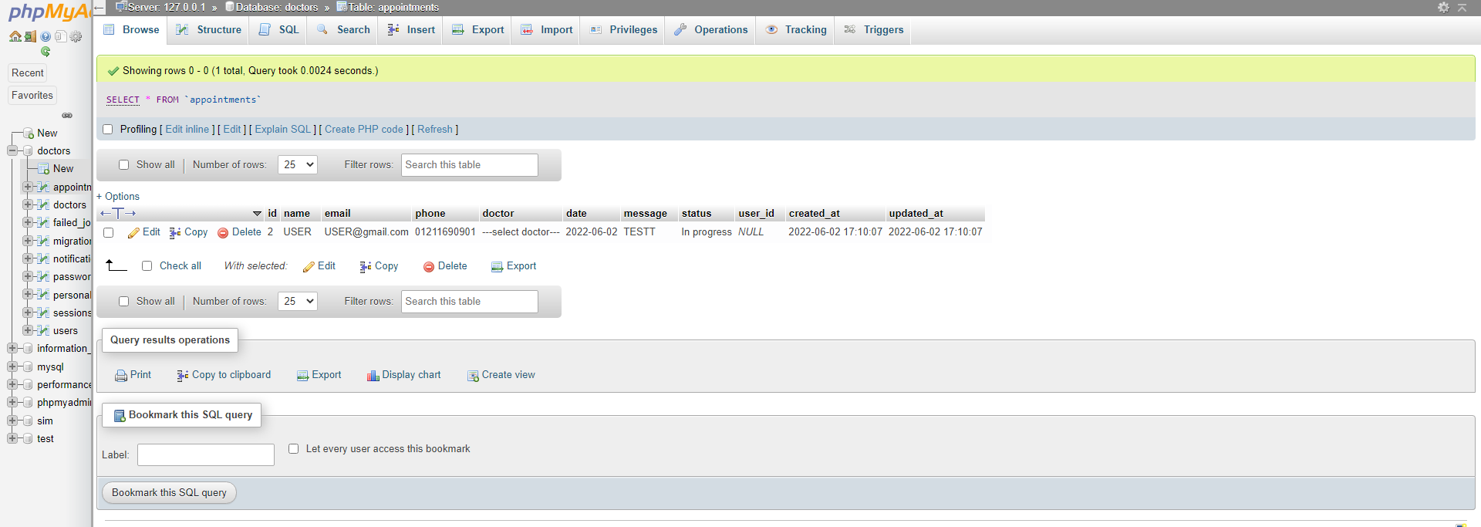Viewport: 1481px width, 527px height.
Task: Collapse the doctors database tree node
Action: point(12,151)
